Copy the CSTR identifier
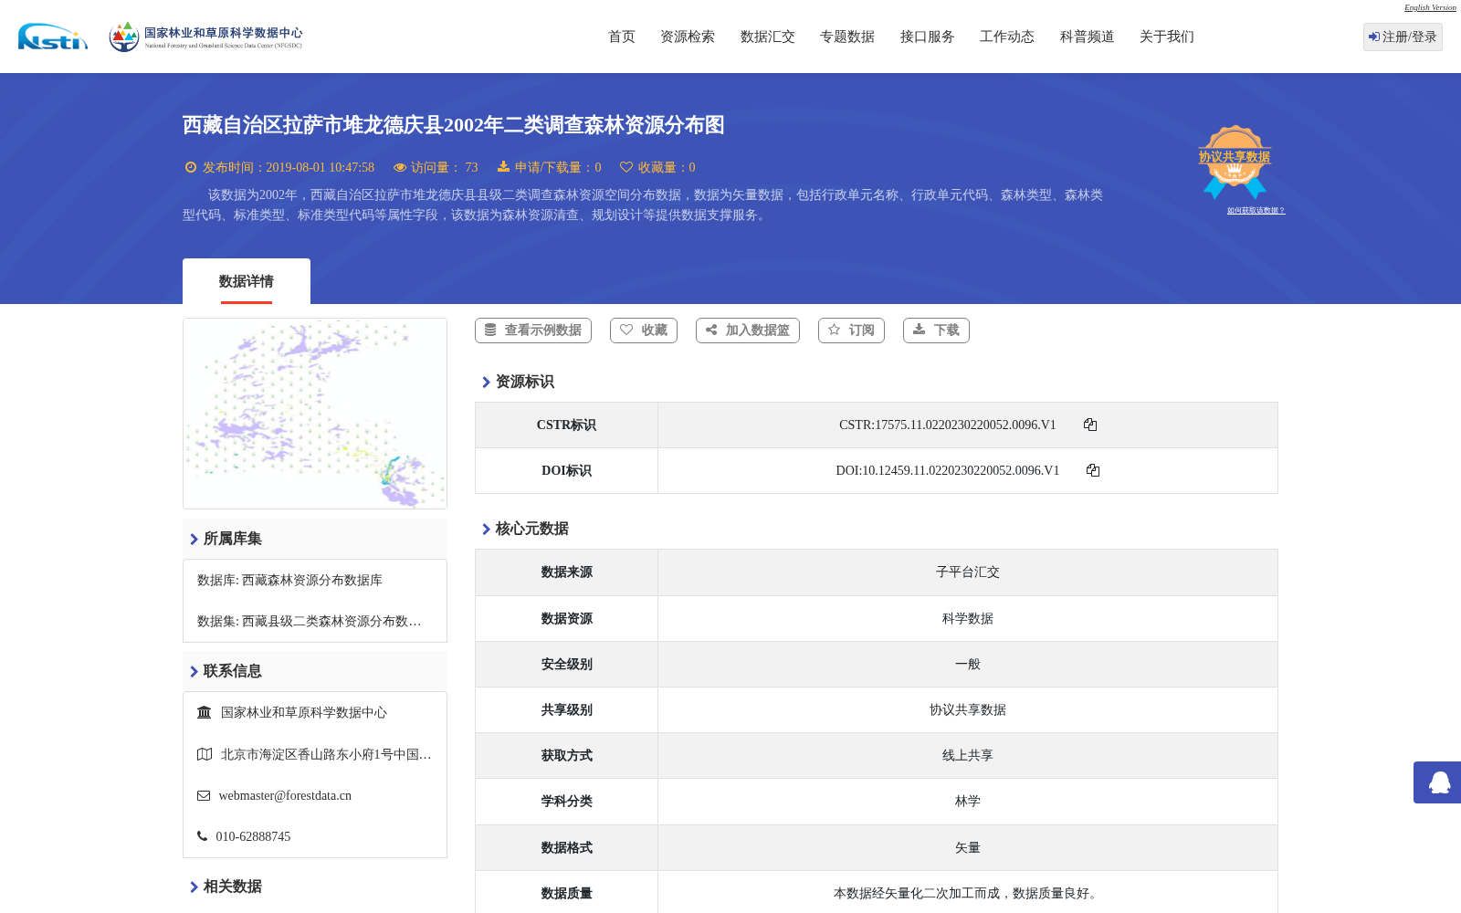Image resolution: width=1461 pixels, height=913 pixels. pyautogui.click(x=1090, y=425)
